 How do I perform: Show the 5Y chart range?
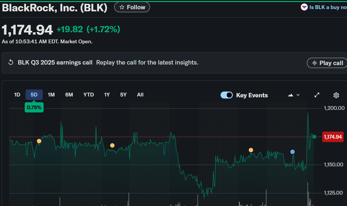[x=124, y=95]
